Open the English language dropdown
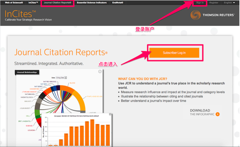 (x=229, y=3)
